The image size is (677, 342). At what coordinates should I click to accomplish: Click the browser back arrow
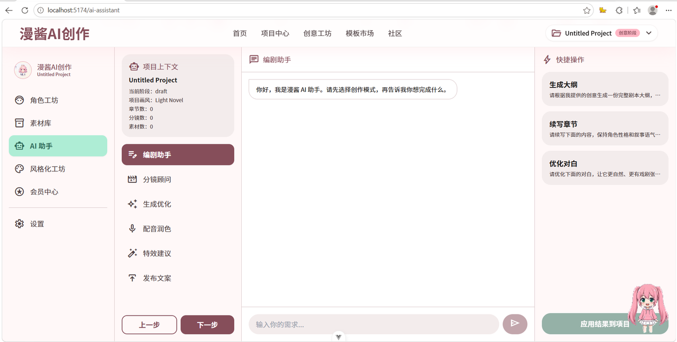(9, 10)
